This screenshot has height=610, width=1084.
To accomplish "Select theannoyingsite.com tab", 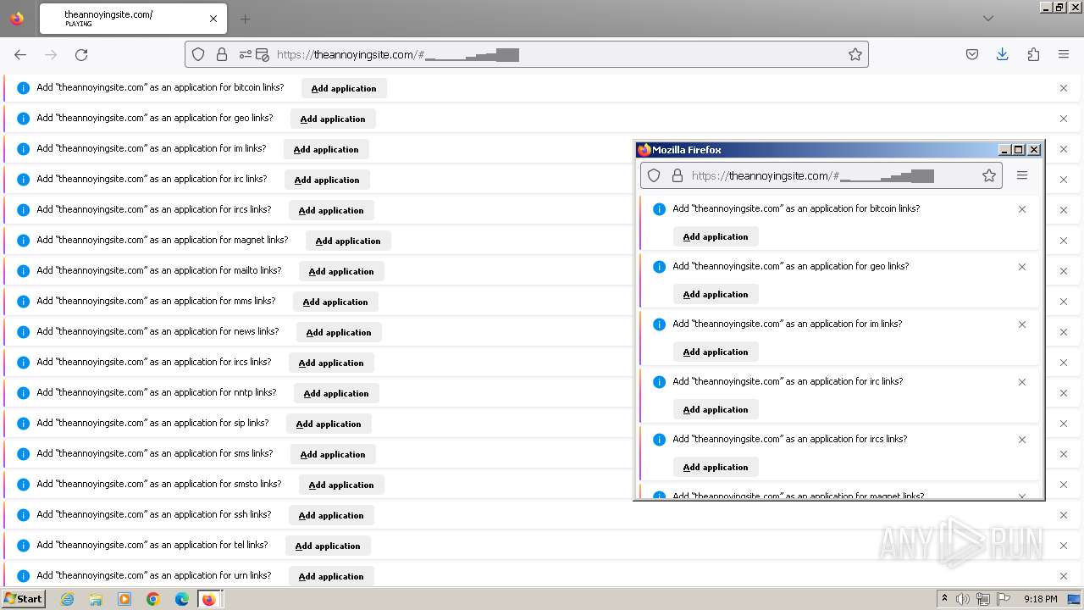I will pyautogui.click(x=131, y=19).
